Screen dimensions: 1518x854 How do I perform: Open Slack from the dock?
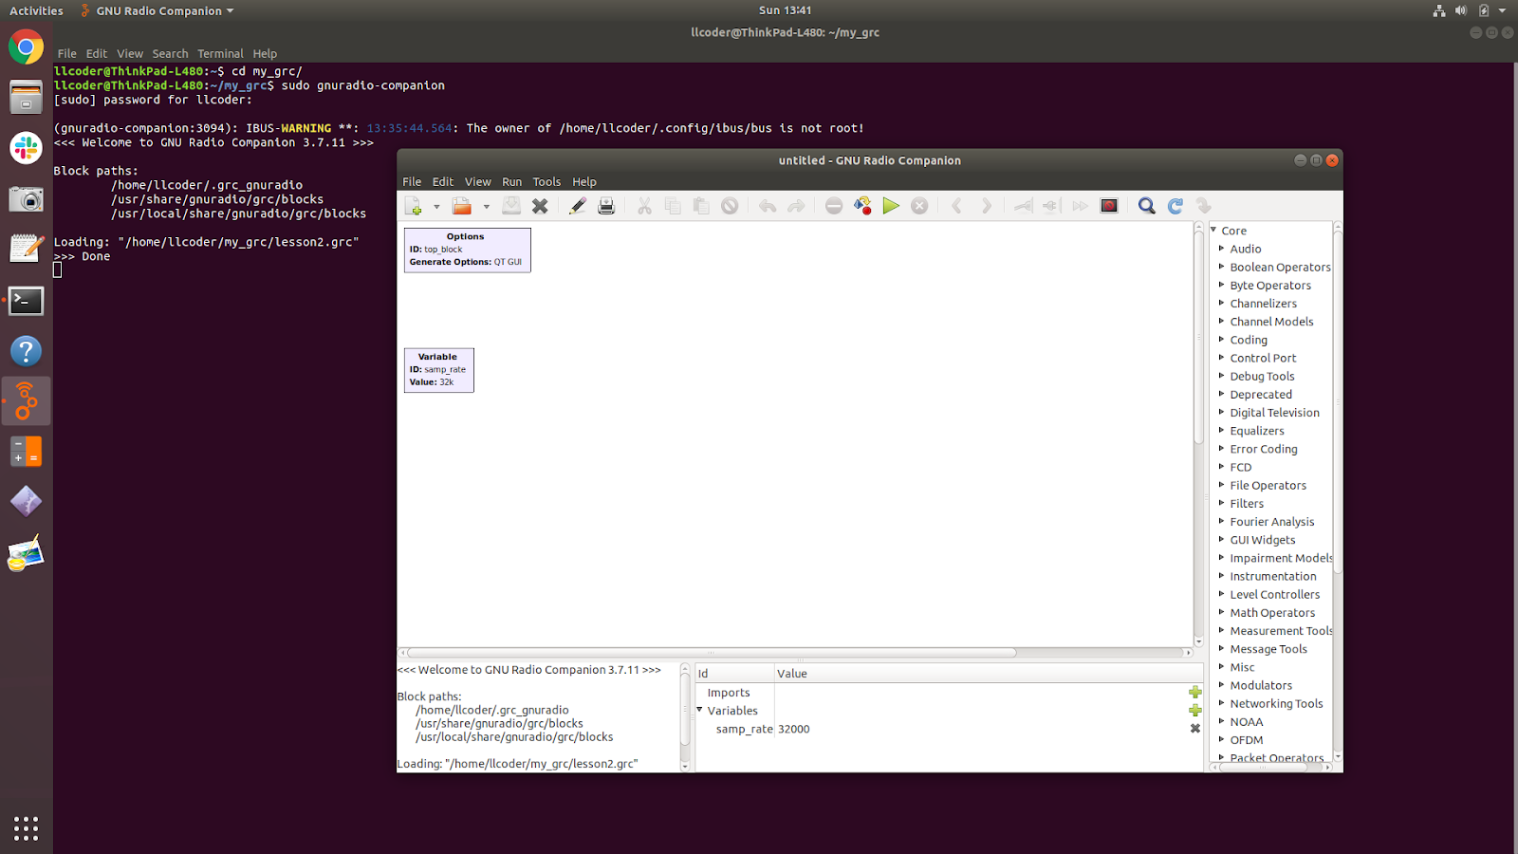click(27, 148)
